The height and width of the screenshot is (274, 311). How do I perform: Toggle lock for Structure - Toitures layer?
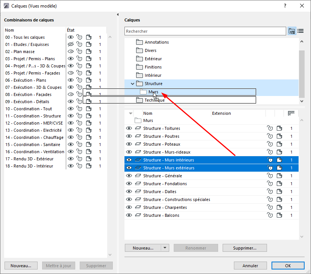coord(270,128)
